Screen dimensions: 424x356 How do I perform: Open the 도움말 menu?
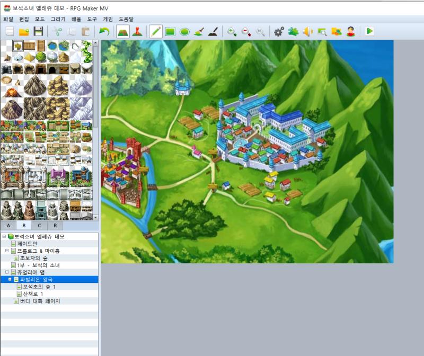click(126, 19)
